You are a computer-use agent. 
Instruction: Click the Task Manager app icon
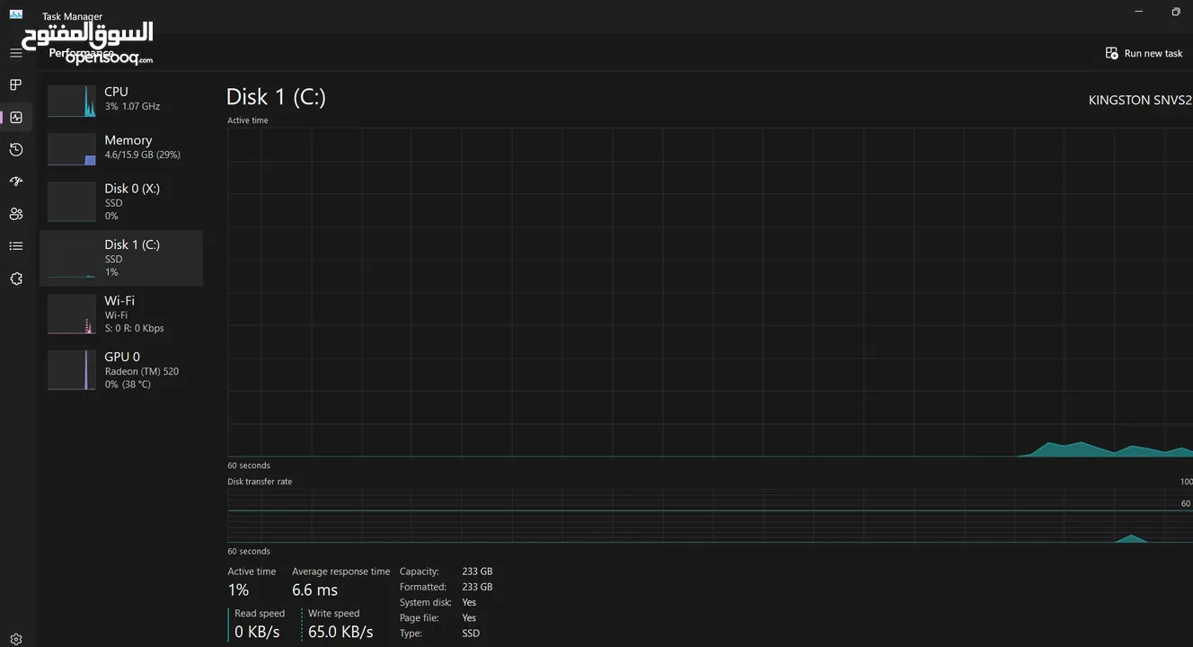pyautogui.click(x=15, y=14)
